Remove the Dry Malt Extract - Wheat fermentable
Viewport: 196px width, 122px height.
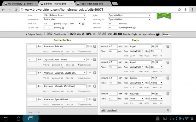click(x=95, y=60)
